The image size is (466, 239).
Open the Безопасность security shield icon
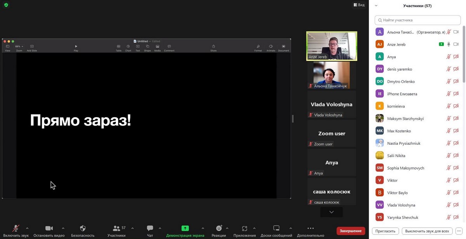click(83, 229)
